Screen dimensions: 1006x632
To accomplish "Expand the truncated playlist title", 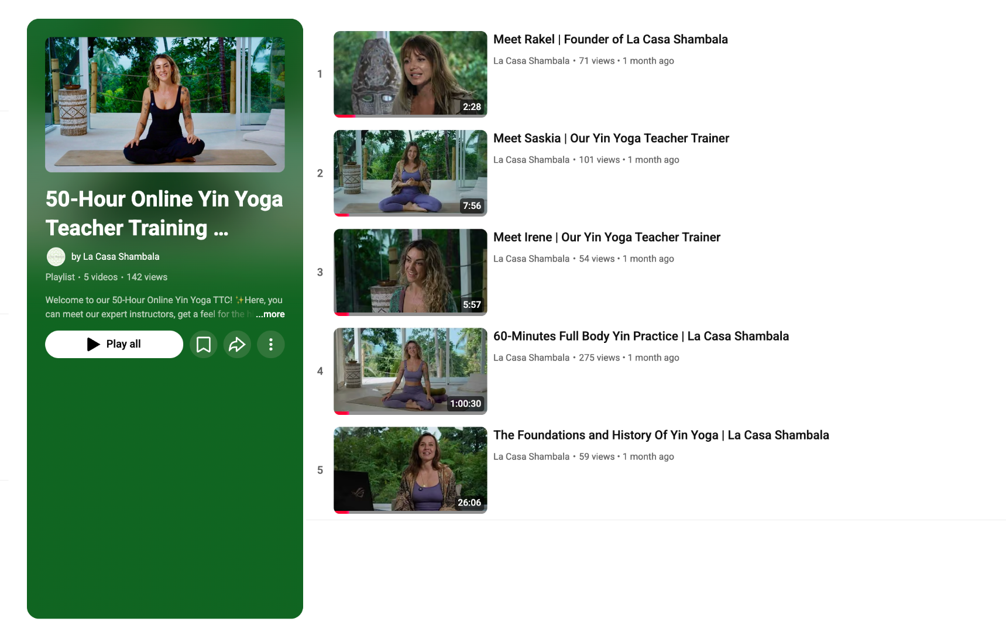I will (164, 214).
